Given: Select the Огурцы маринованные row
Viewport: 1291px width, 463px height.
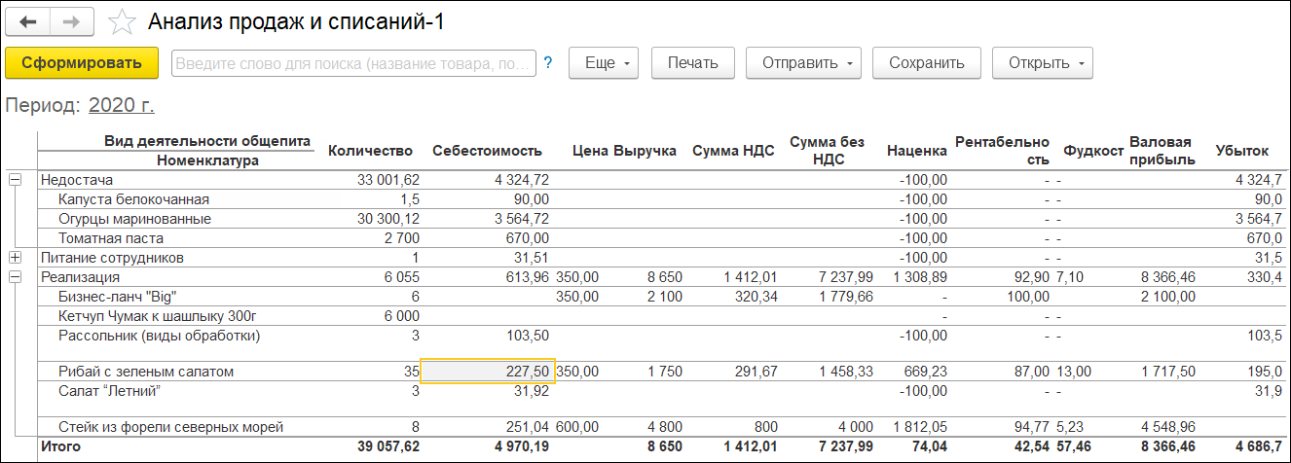Looking at the screenshot, I should [x=134, y=219].
